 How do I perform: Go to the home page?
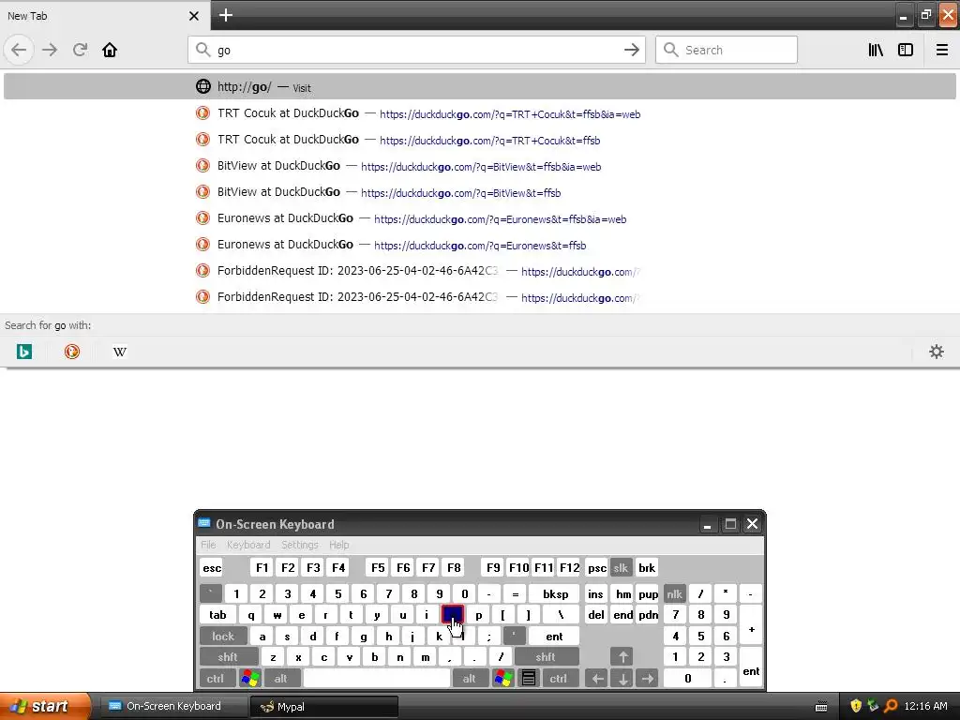tap(110, 50)
